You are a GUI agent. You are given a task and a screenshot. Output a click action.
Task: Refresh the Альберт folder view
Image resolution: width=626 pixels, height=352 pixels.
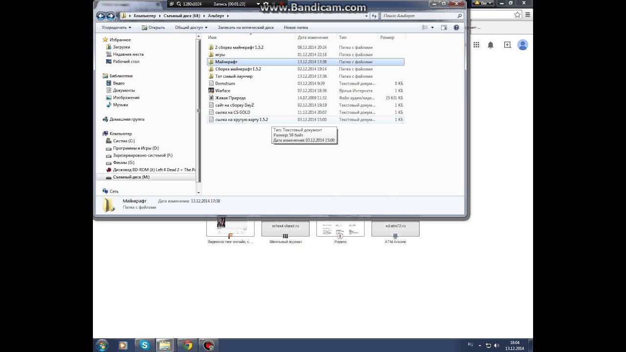click(x=374, y=16)
